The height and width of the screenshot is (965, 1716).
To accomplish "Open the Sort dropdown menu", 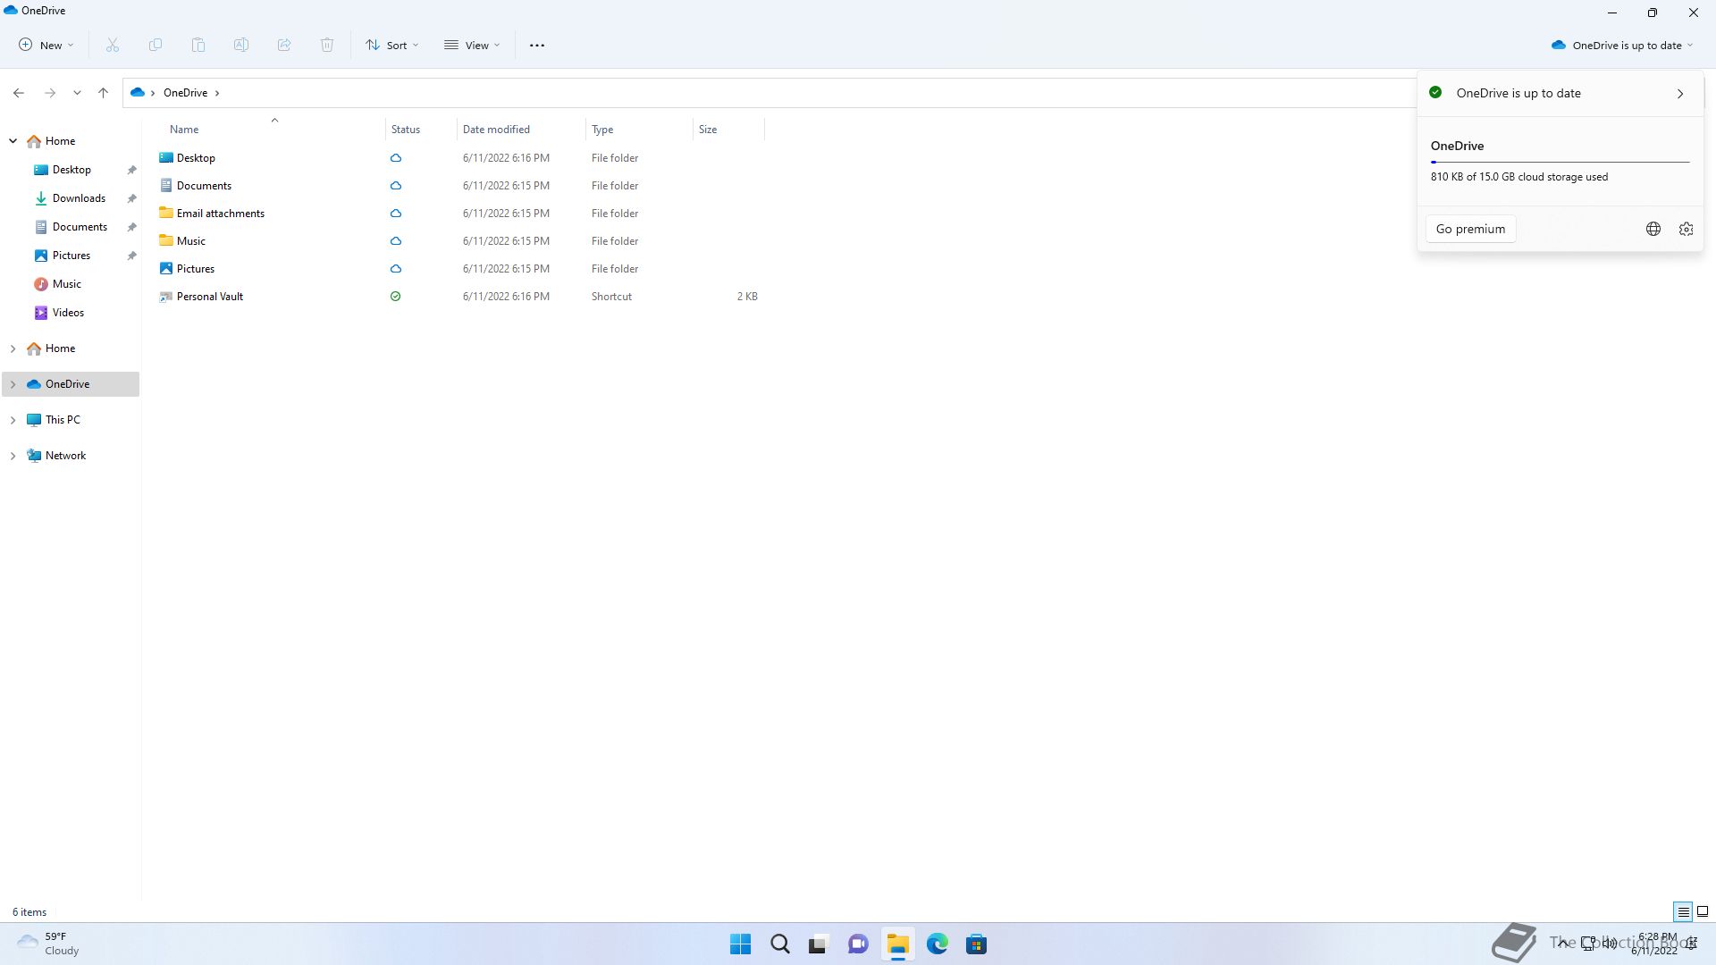I will [392, 45].
